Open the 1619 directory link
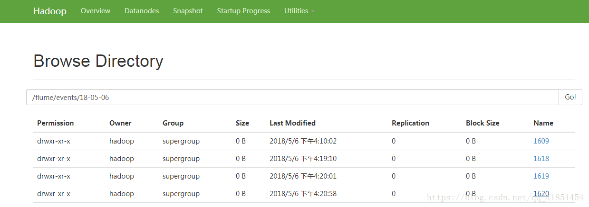 pyautogui.click(x=541, y=176)
